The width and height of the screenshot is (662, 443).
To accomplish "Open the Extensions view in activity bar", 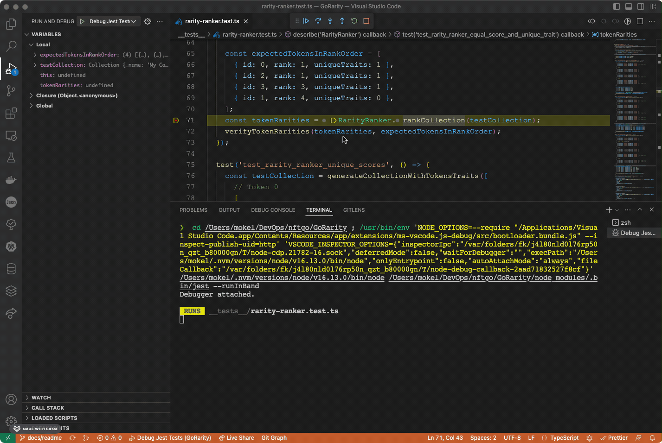I will [11, 113].
